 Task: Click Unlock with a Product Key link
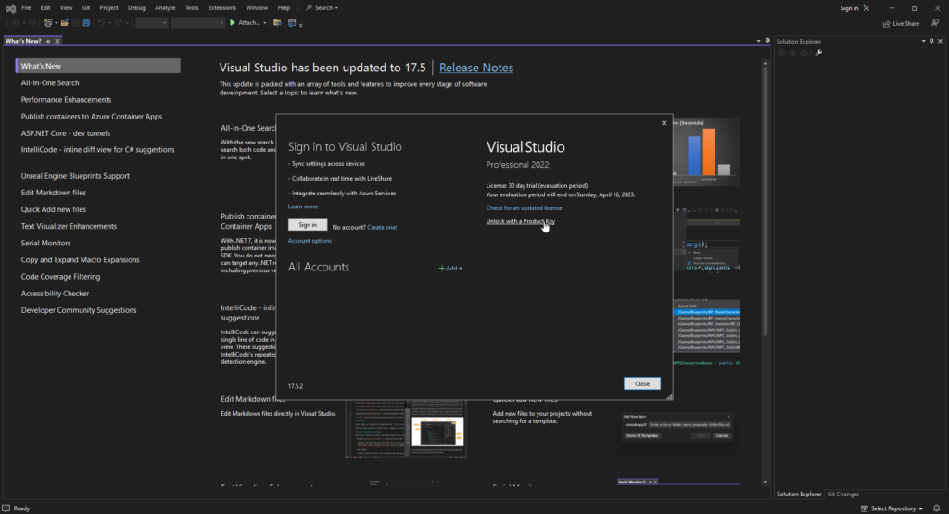(x=520, y=221)
